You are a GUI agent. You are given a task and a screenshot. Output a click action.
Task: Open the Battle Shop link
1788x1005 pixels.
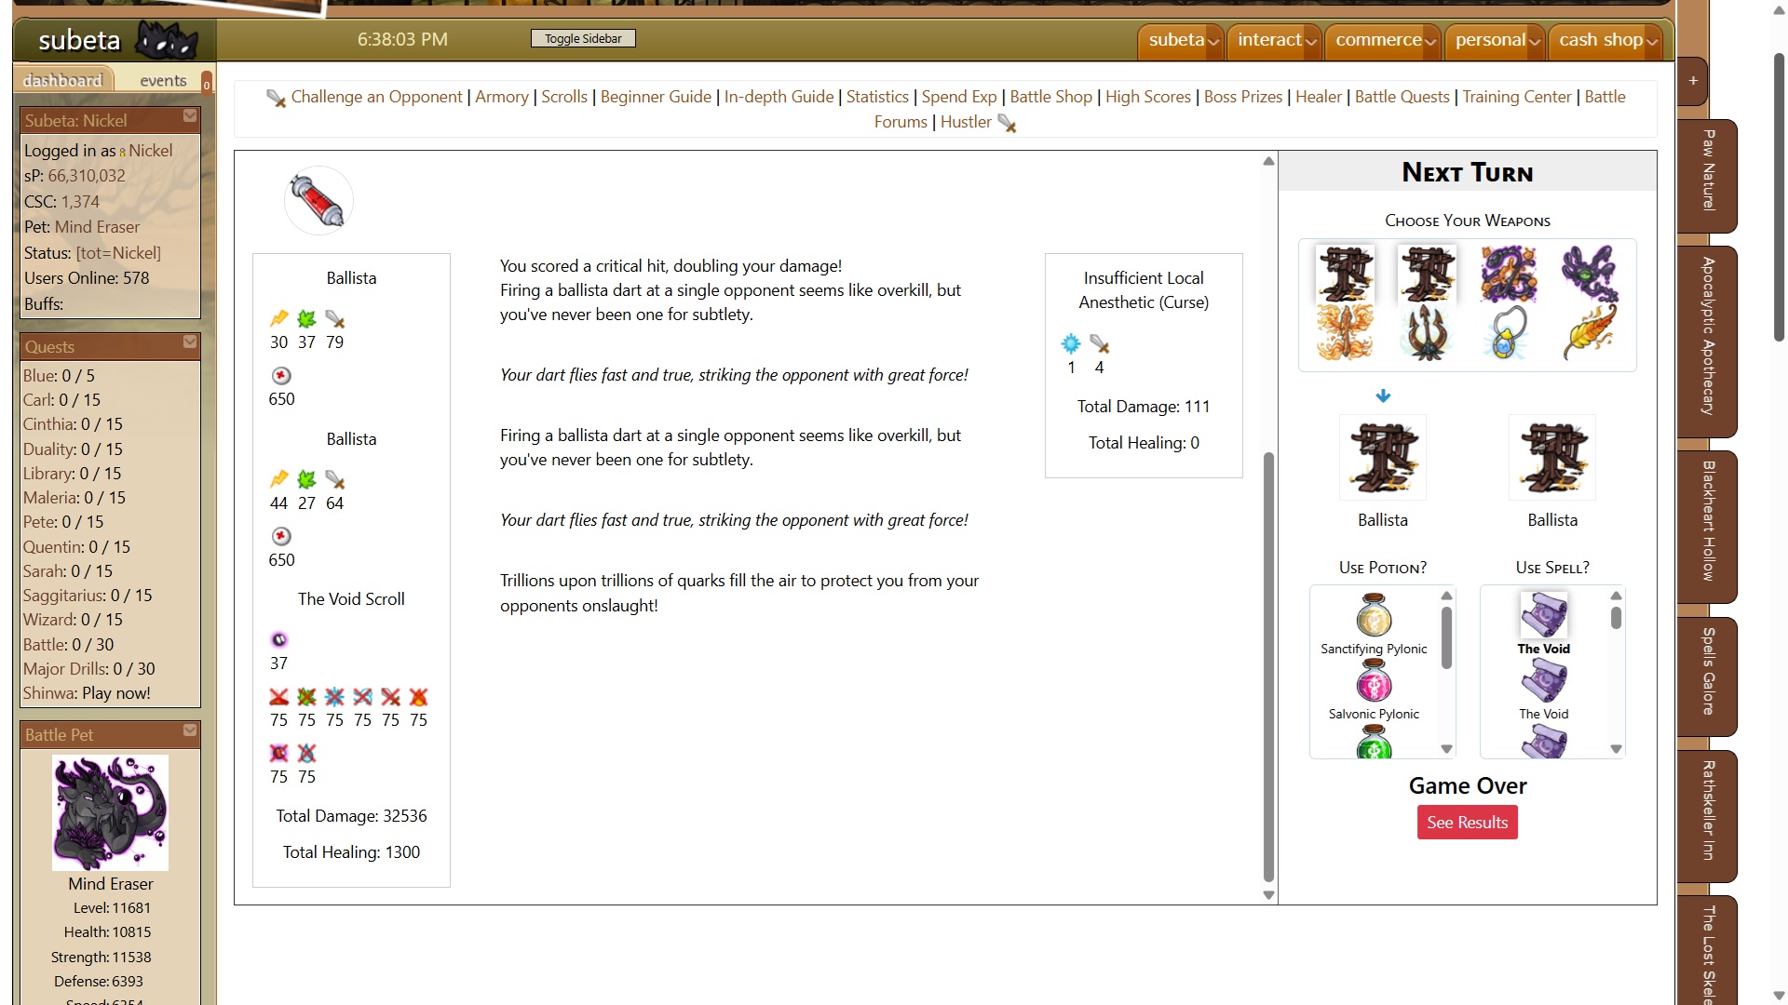(x=1050, y=97)
